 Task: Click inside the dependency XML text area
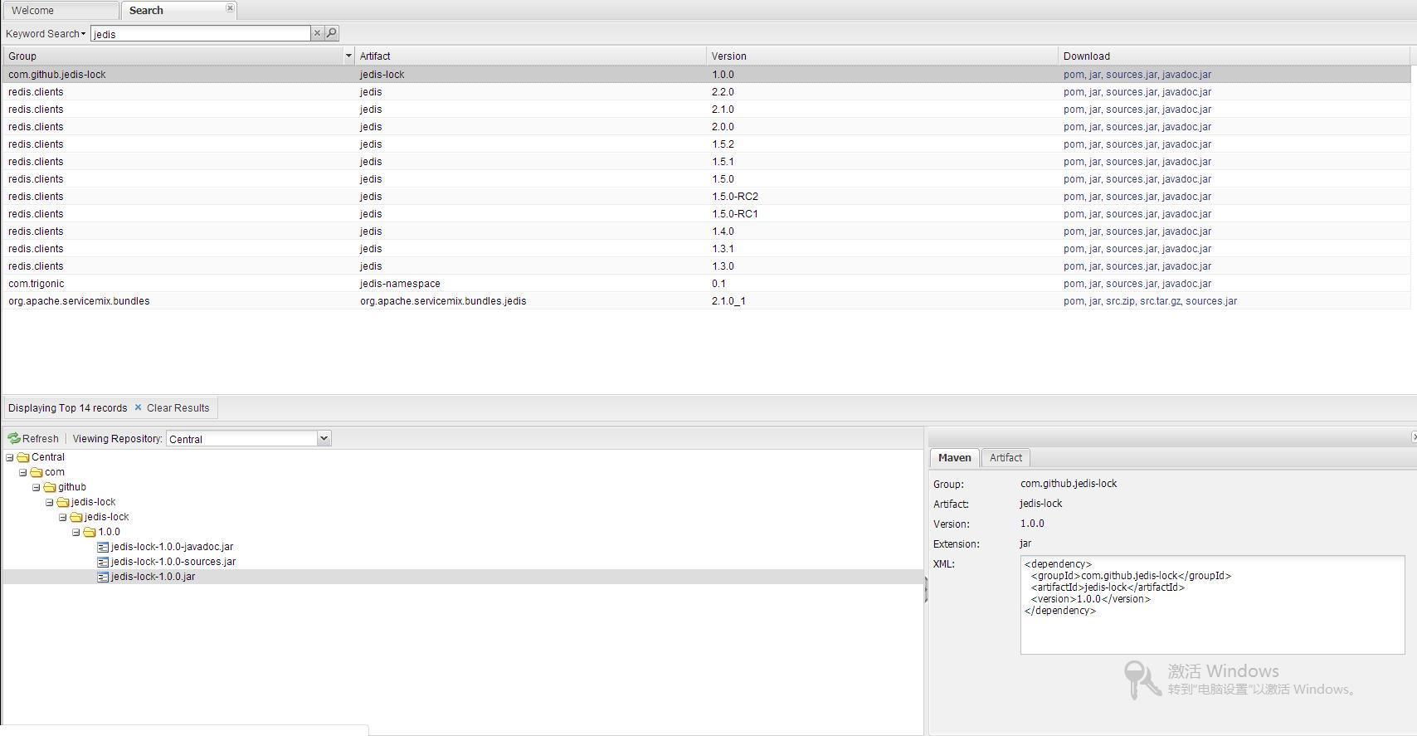(x=1212, y=605)
